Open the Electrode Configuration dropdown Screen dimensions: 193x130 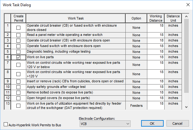coord(105,124)
